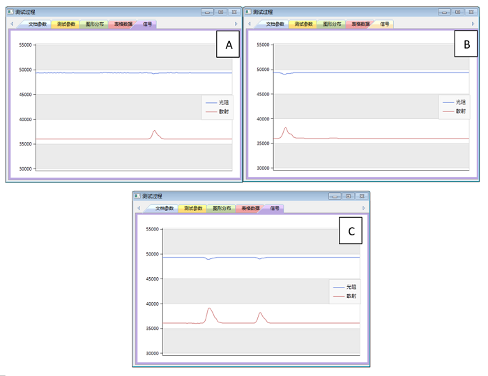This screenshot has width=488, height=376.
Task: Open the 表格数据 tab in window B
Action: tap(360, 24)
